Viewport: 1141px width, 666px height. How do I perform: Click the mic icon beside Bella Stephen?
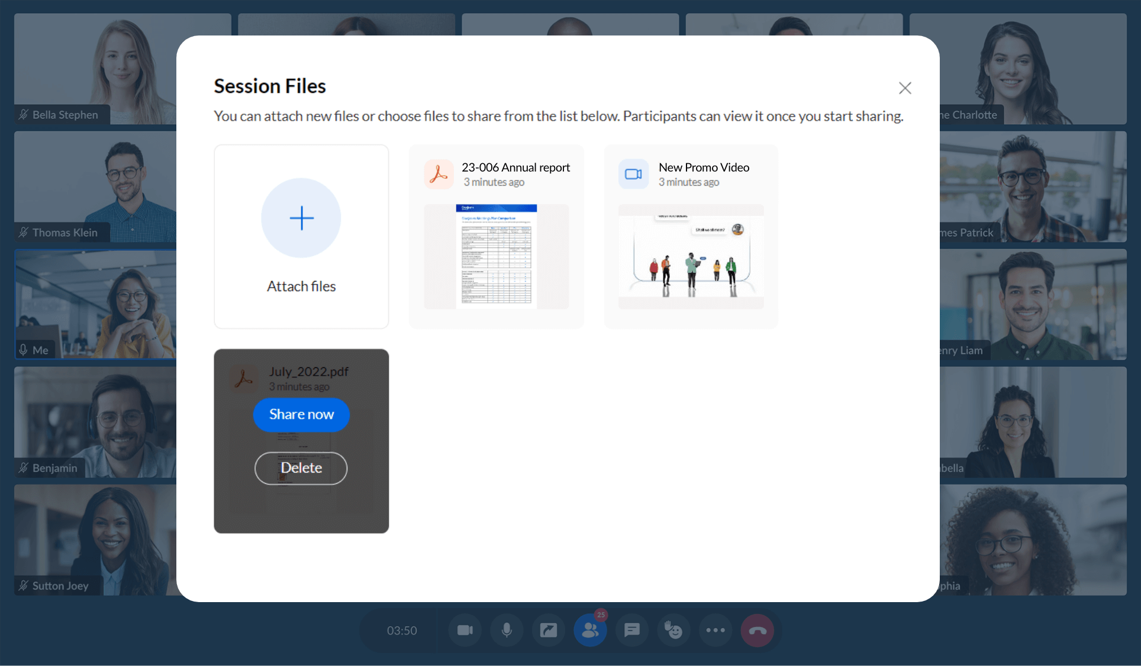[22, 115]
